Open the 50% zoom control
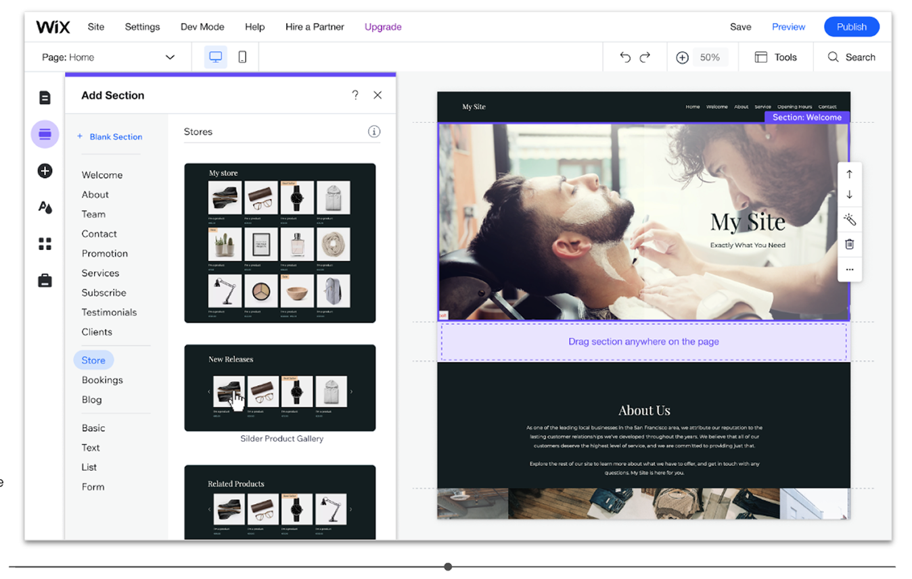The height and width of the screenshot is (579, 912). click(x=709, y=57)
